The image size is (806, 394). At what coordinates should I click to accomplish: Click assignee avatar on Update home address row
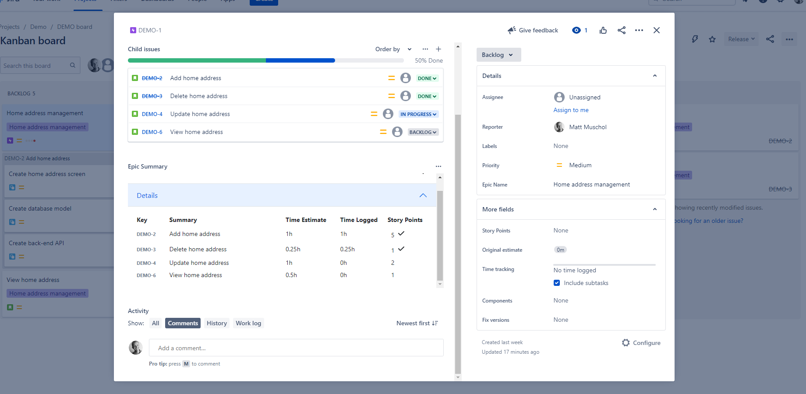click(x=388, y=114)
